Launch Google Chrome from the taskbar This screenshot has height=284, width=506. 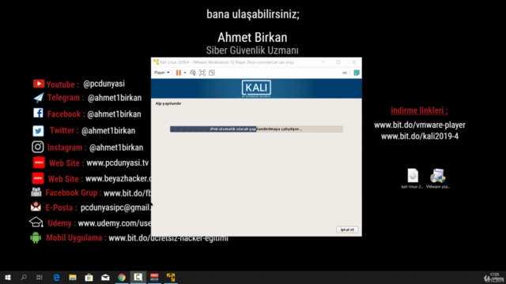click(122, 277)
